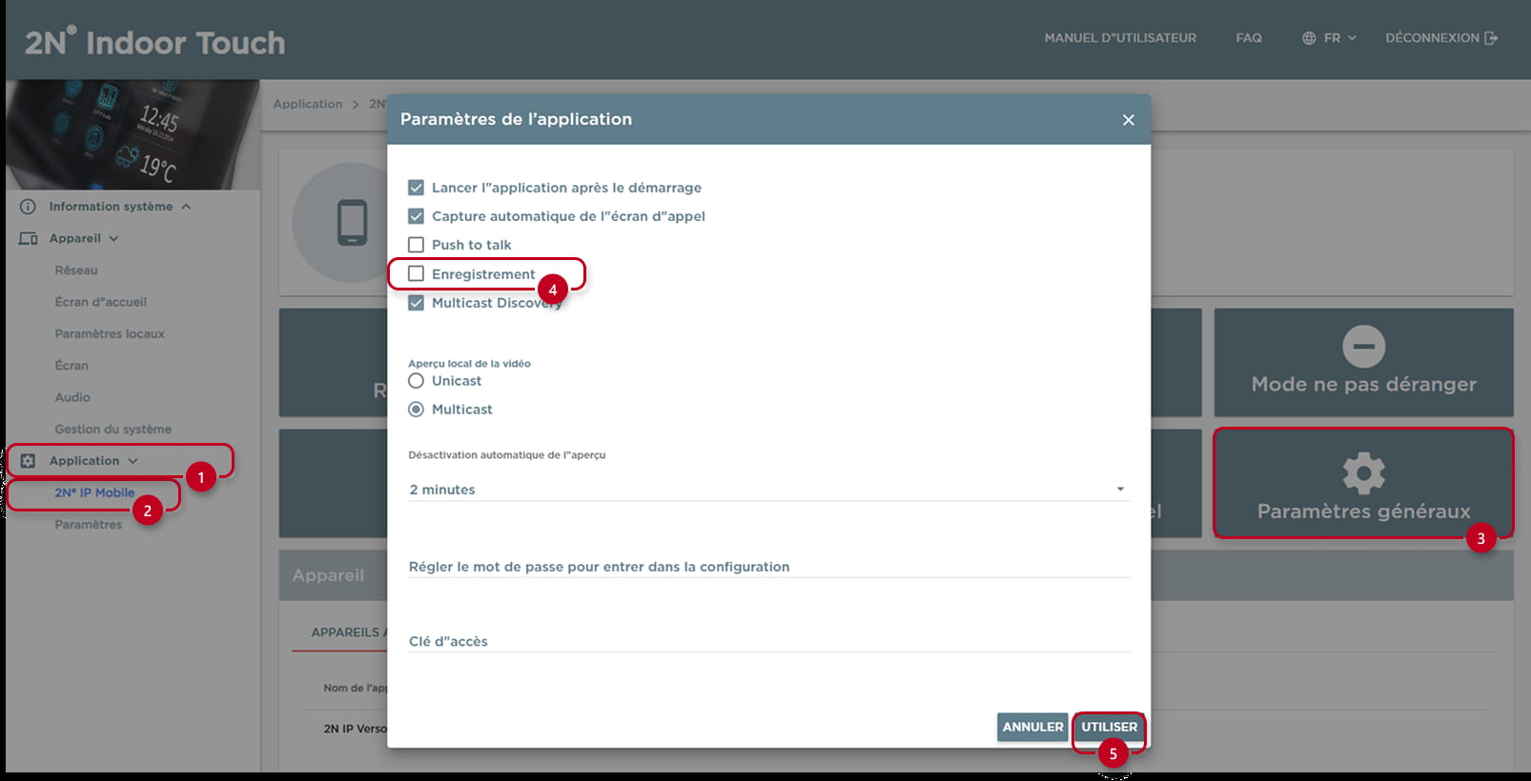The height and width of the screenshot is (781, 1531).
Task: Select the Multicast radio button
Action: click(416, 410)
